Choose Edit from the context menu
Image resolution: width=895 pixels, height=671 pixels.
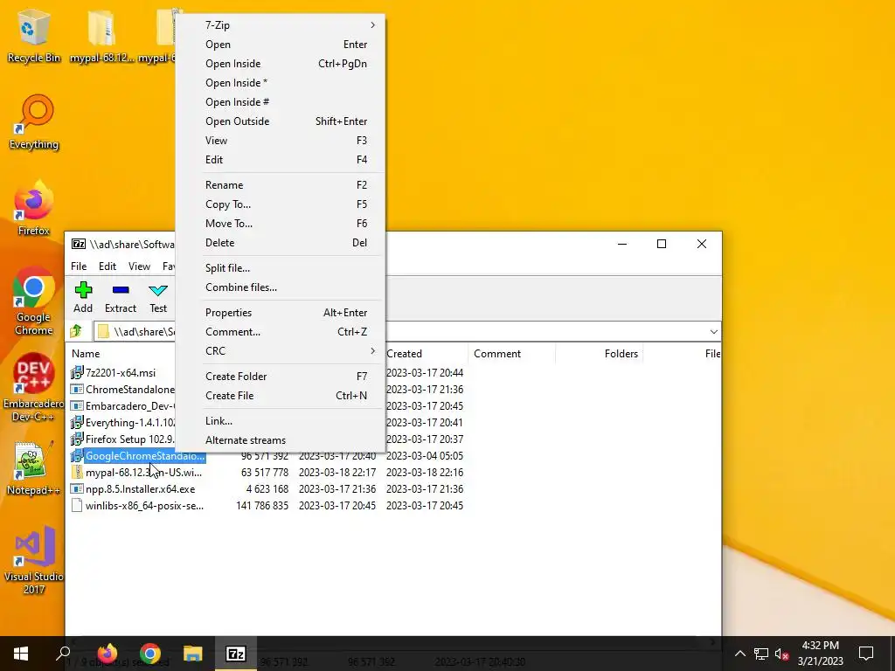click(x=281, y=160)
